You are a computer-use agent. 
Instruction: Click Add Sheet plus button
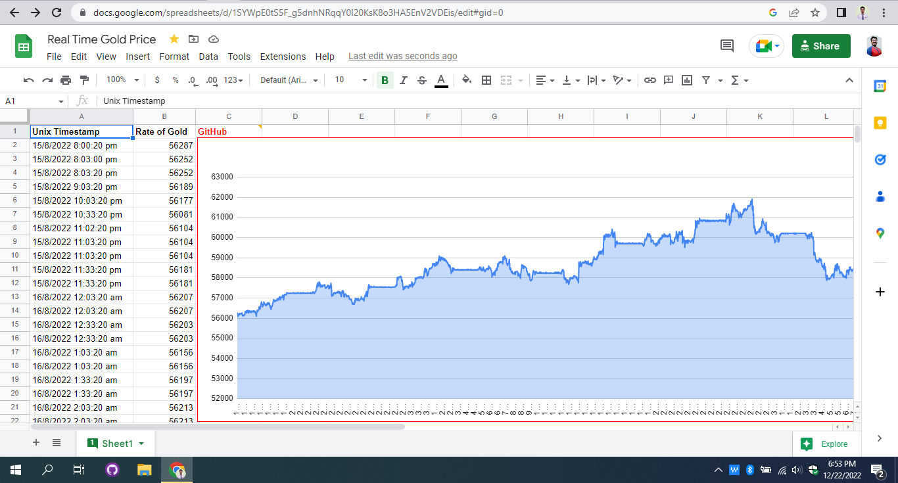pyautogui.click(x=36, y=443)
